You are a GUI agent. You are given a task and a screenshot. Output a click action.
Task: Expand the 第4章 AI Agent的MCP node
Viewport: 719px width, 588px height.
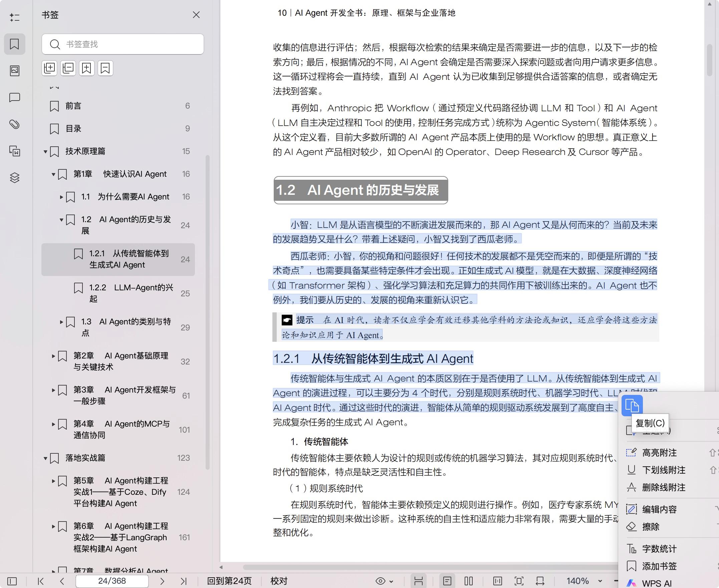click(53, 424)
